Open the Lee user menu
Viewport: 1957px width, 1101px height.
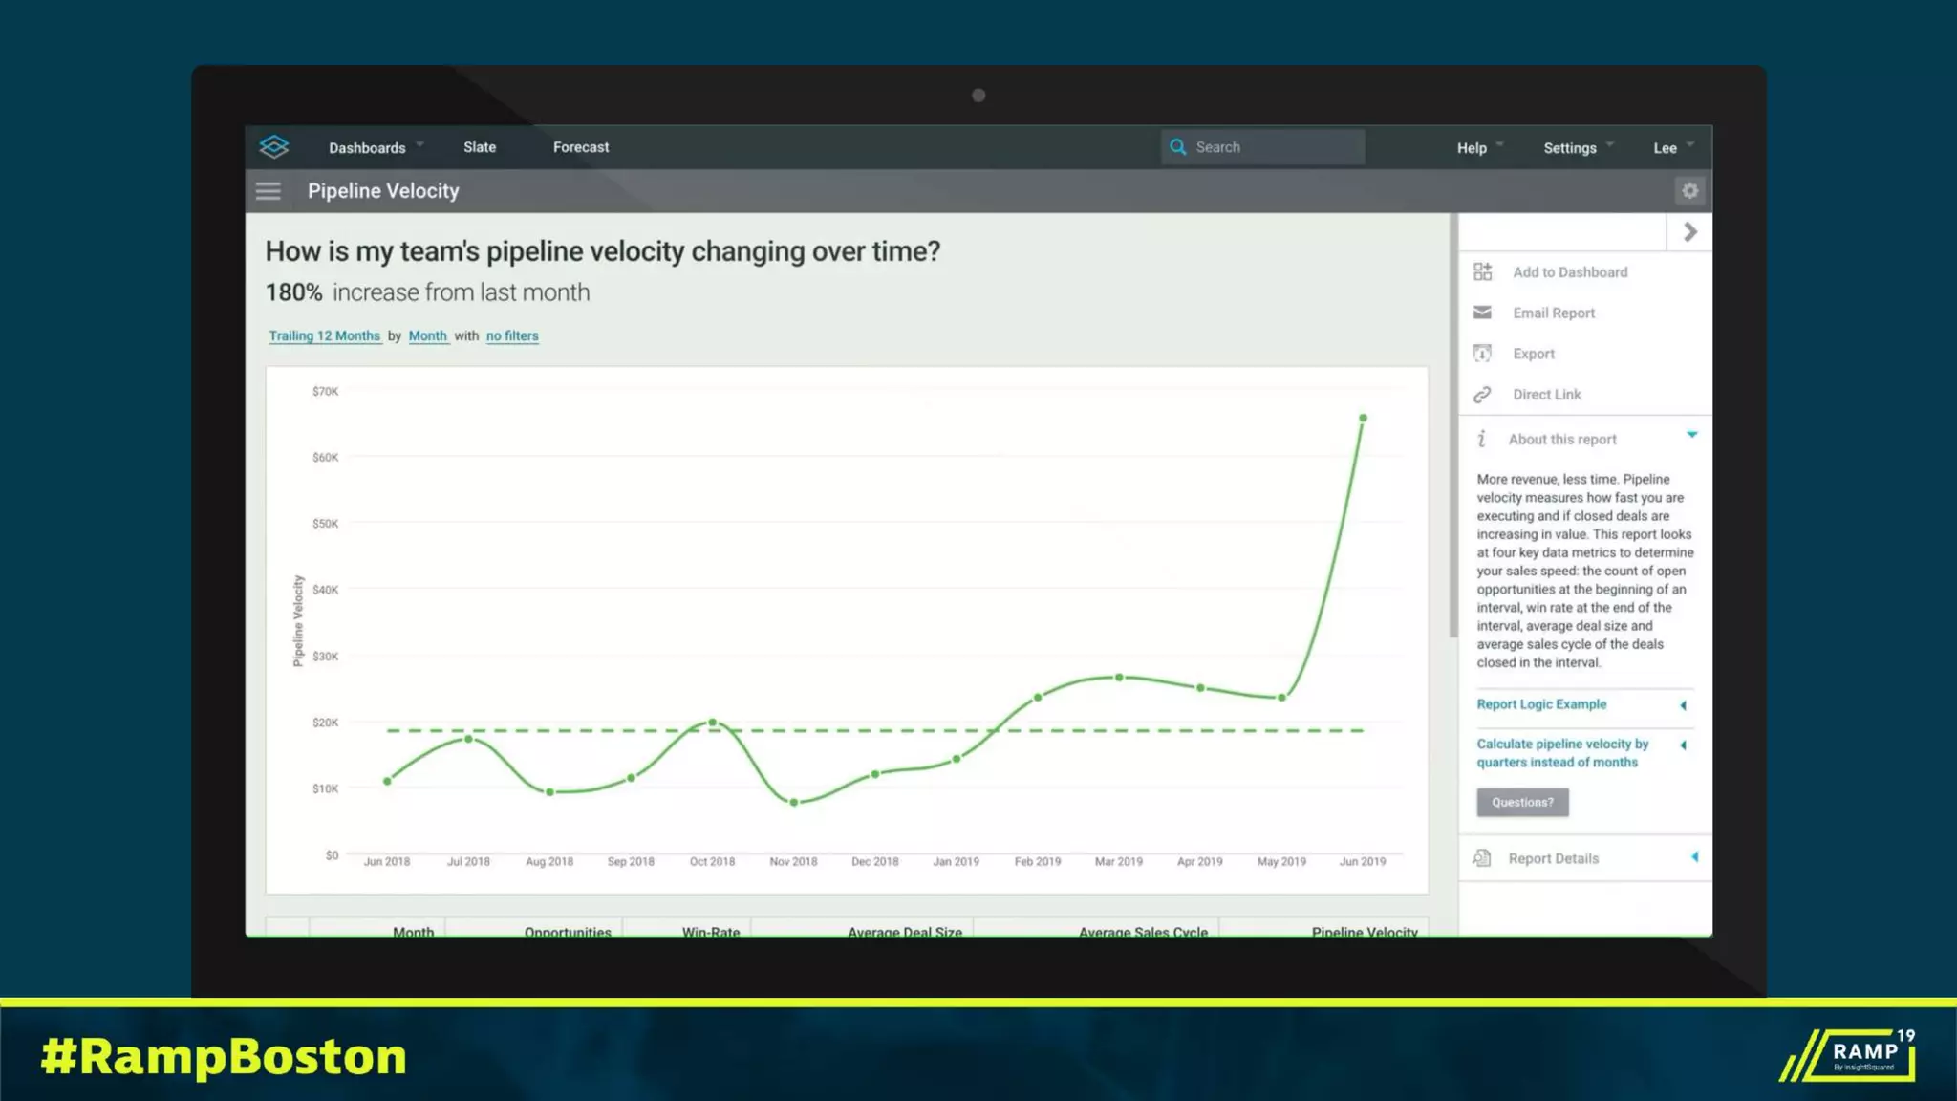point(1672,147)
